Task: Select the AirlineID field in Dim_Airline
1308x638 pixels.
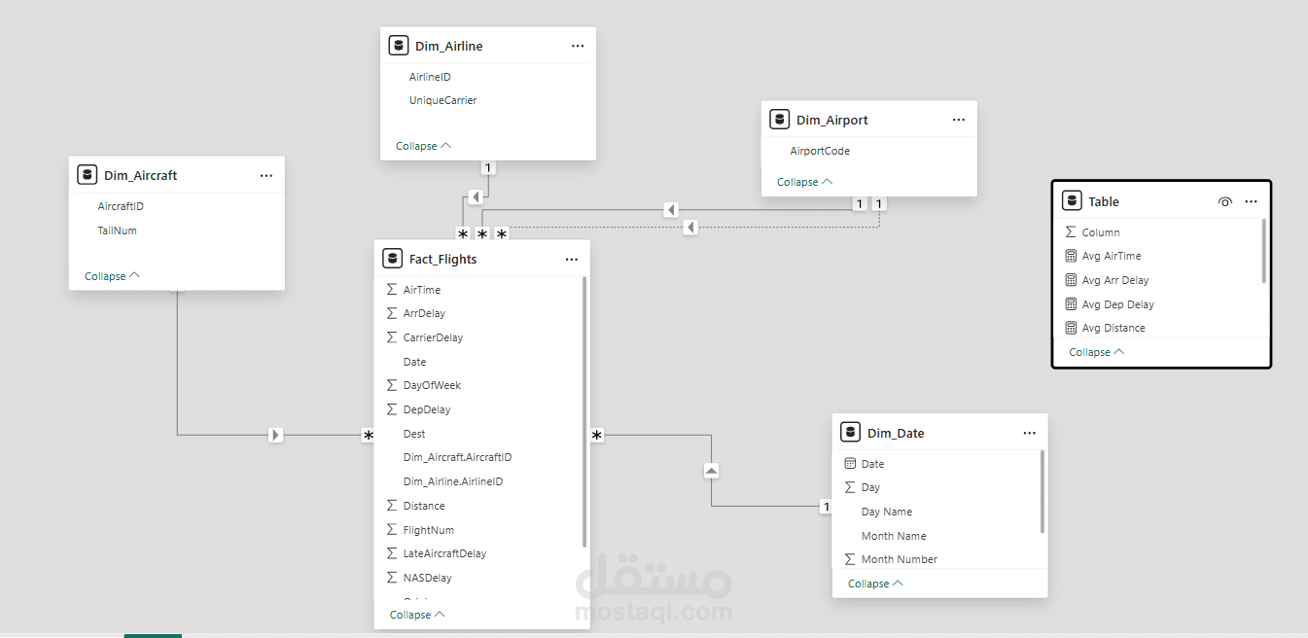Action: click(x=430, y=77)
